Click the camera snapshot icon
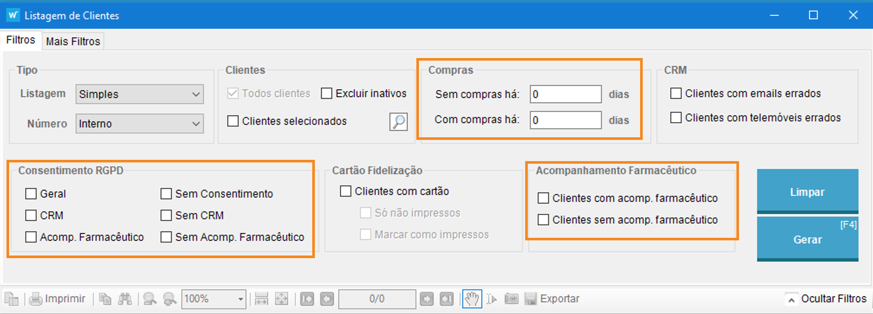873x314 pixels. click(511, 299)
